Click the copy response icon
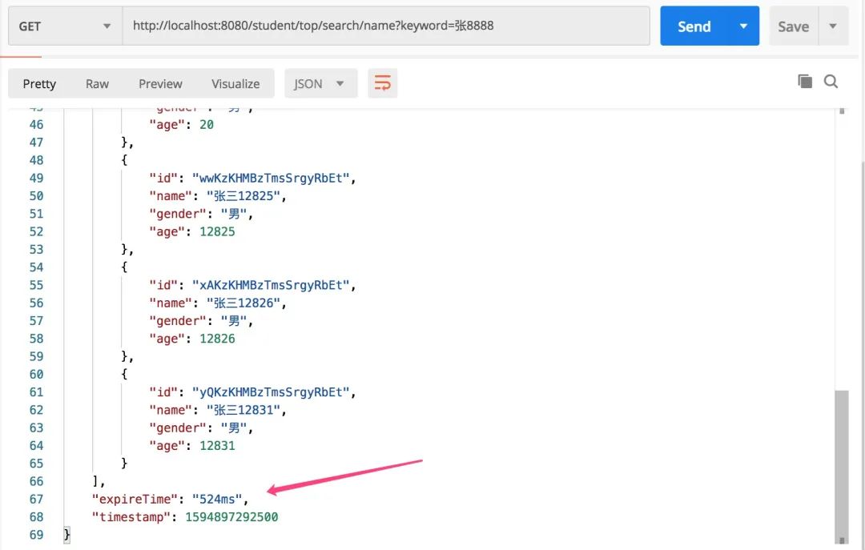The height and width of the screenshot is (550, 865). pyautogui.click(x=804, y=81)
